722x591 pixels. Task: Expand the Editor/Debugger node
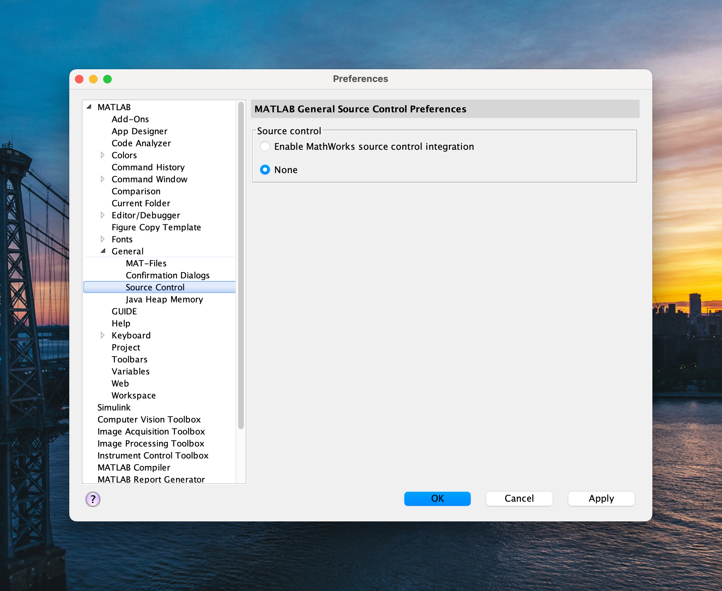point(102,215)
